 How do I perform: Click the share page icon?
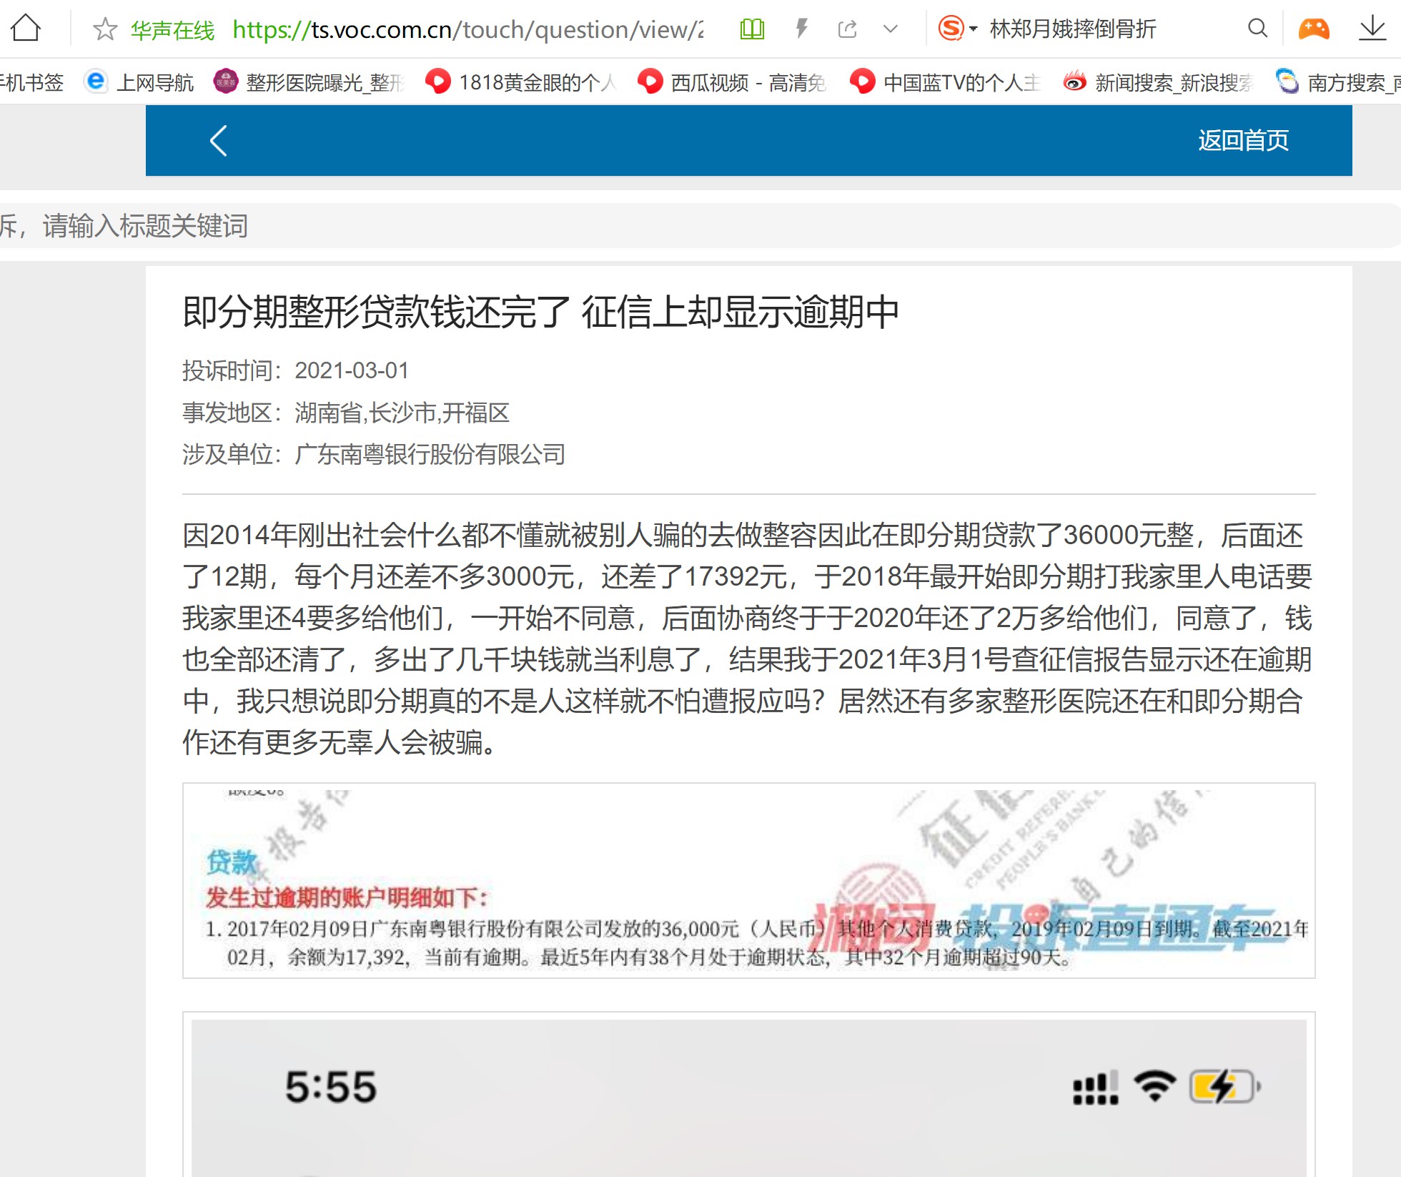[x=847, y=29]
